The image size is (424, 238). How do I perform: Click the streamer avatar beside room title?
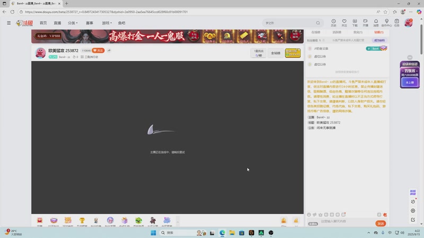coord(41,53)
